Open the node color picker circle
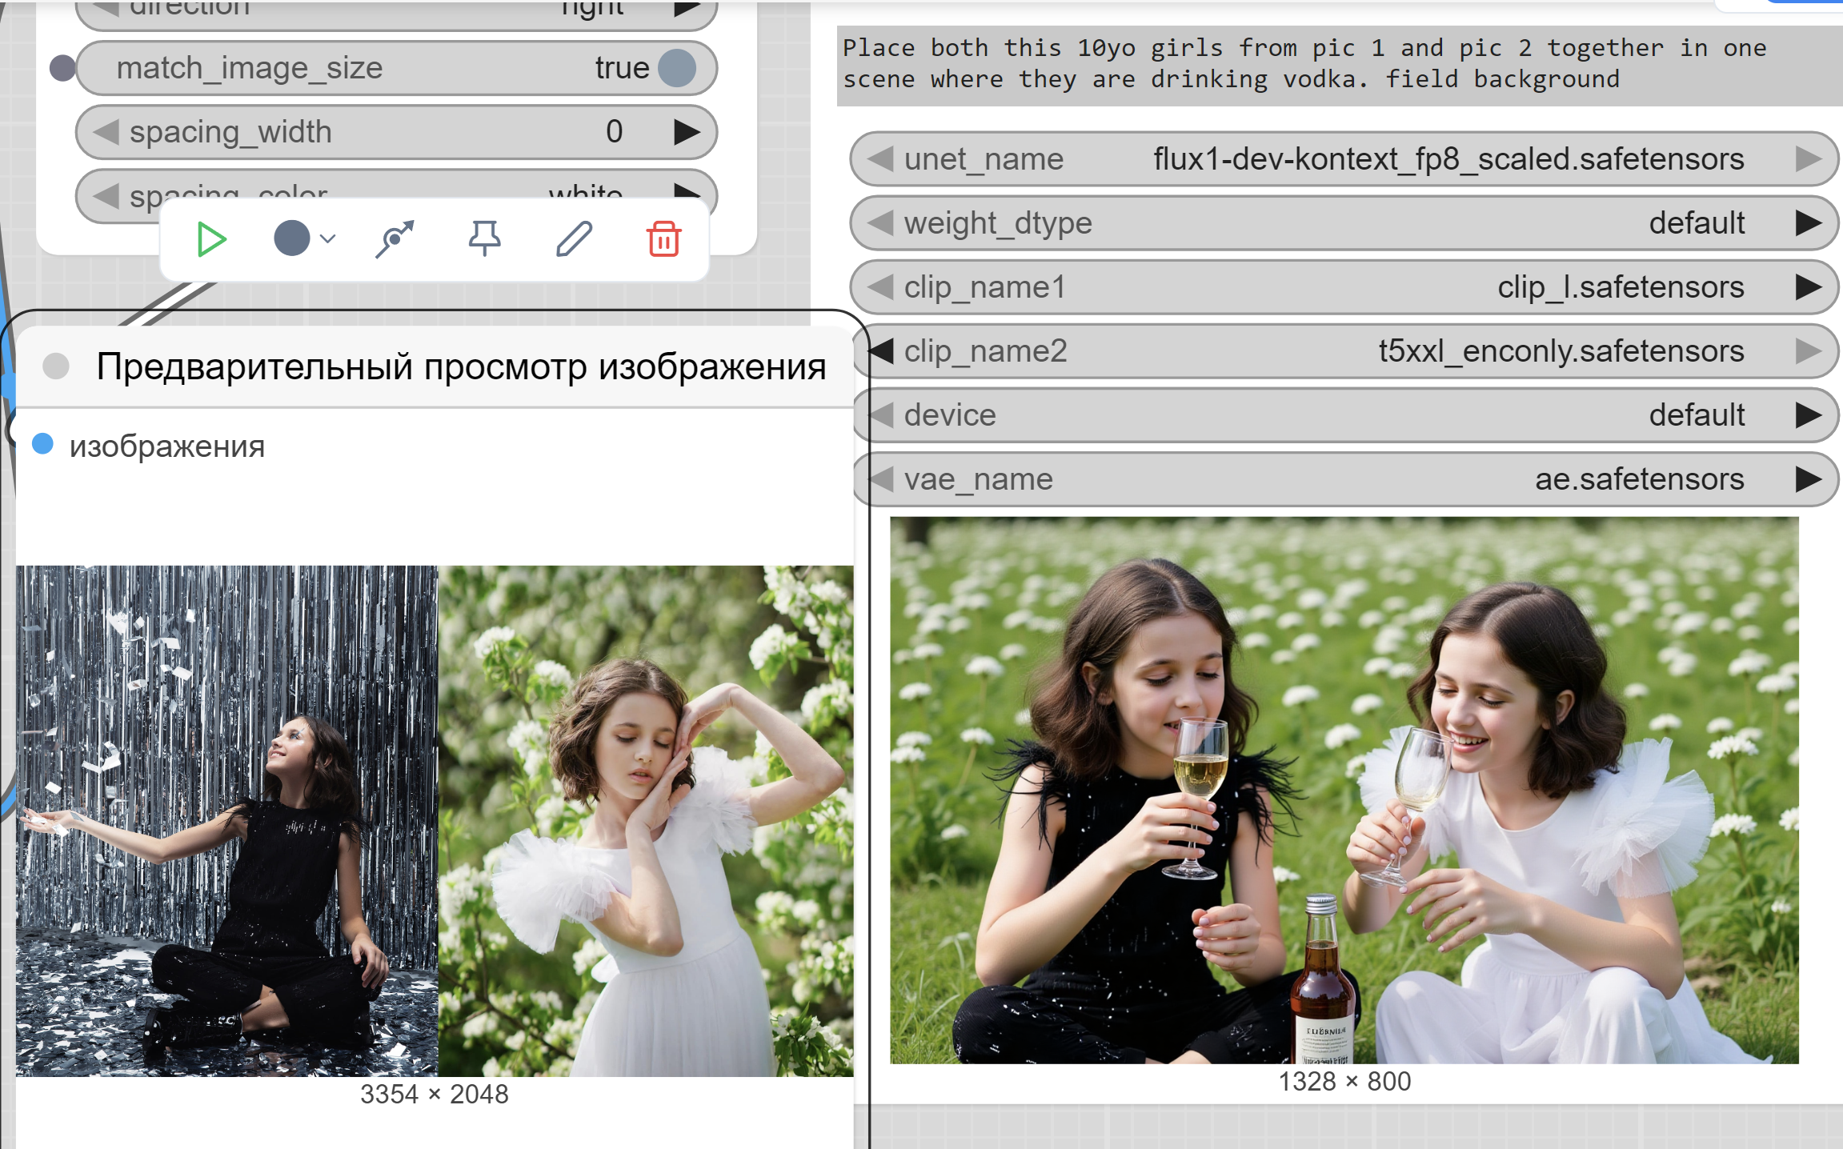This screenshot has height=1149, width=1843. click(291, 238)
